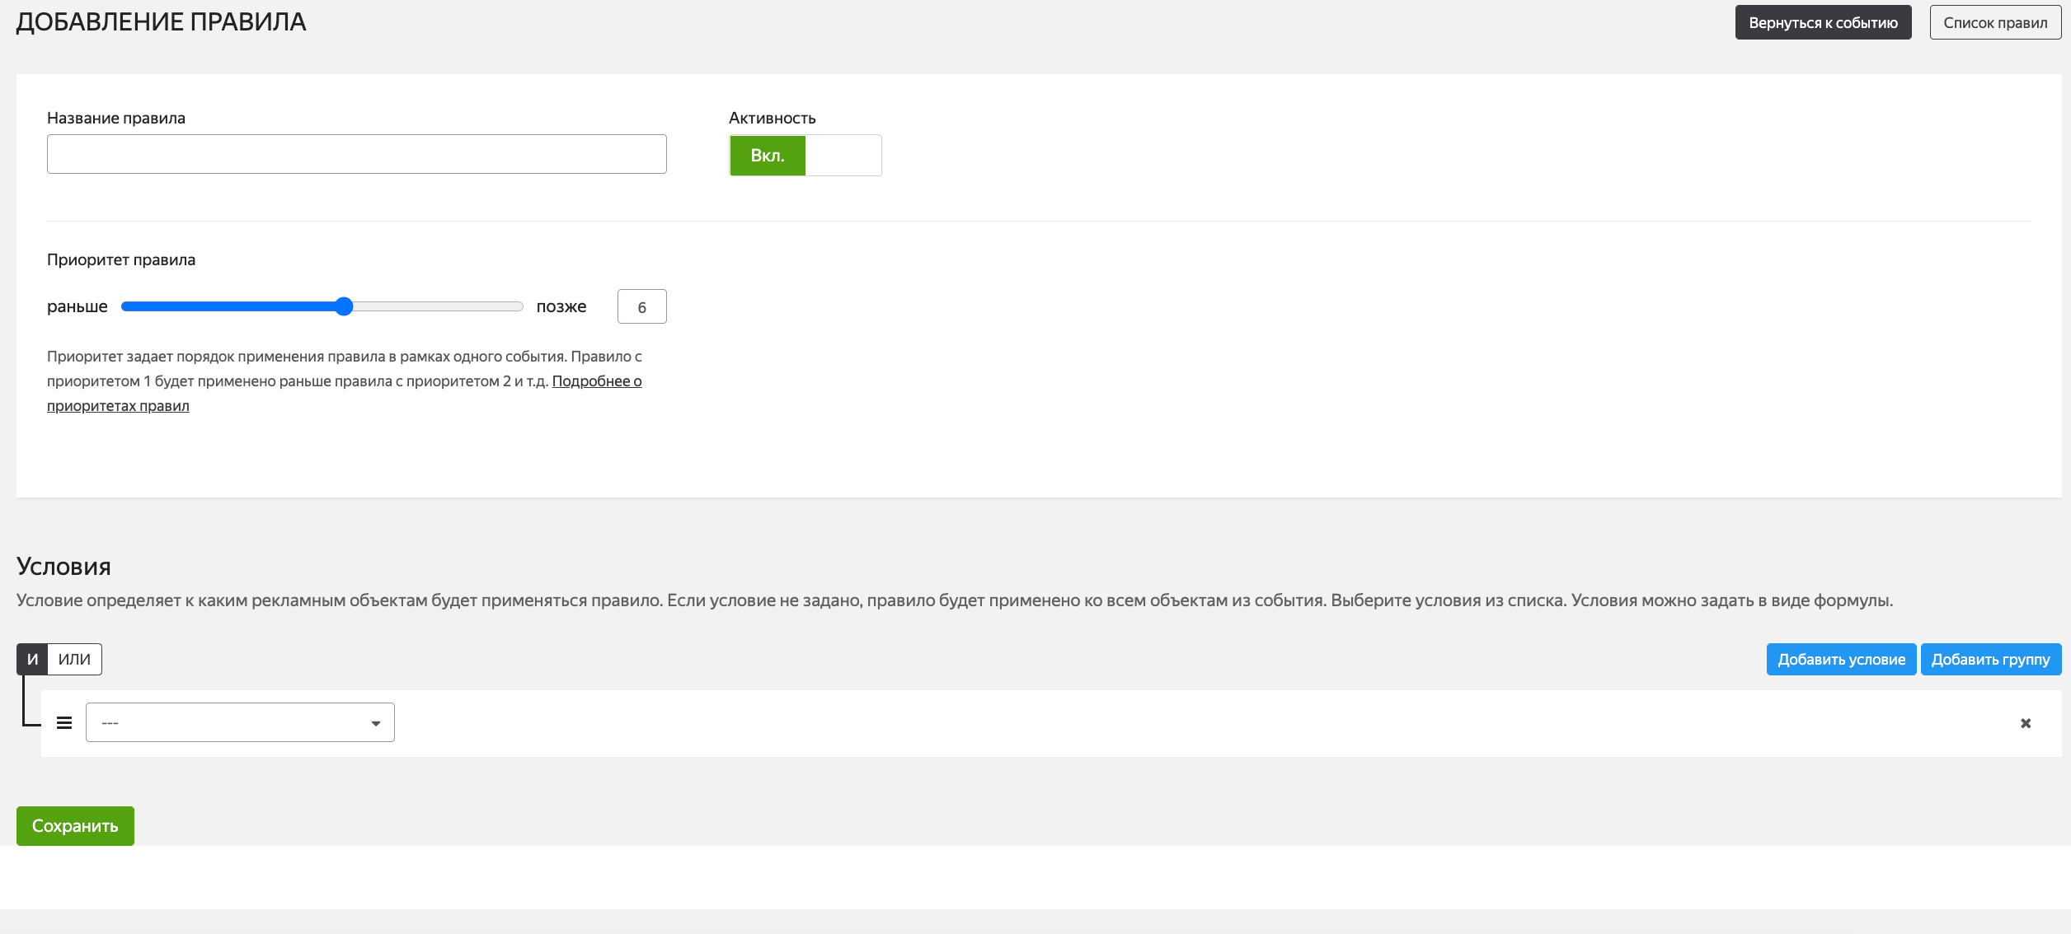Open Список правил
This screenshot has height=934, width=2071.
point(1994,22)
